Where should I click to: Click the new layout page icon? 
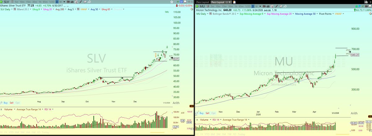pyautogui.click(x=234, y=2)
